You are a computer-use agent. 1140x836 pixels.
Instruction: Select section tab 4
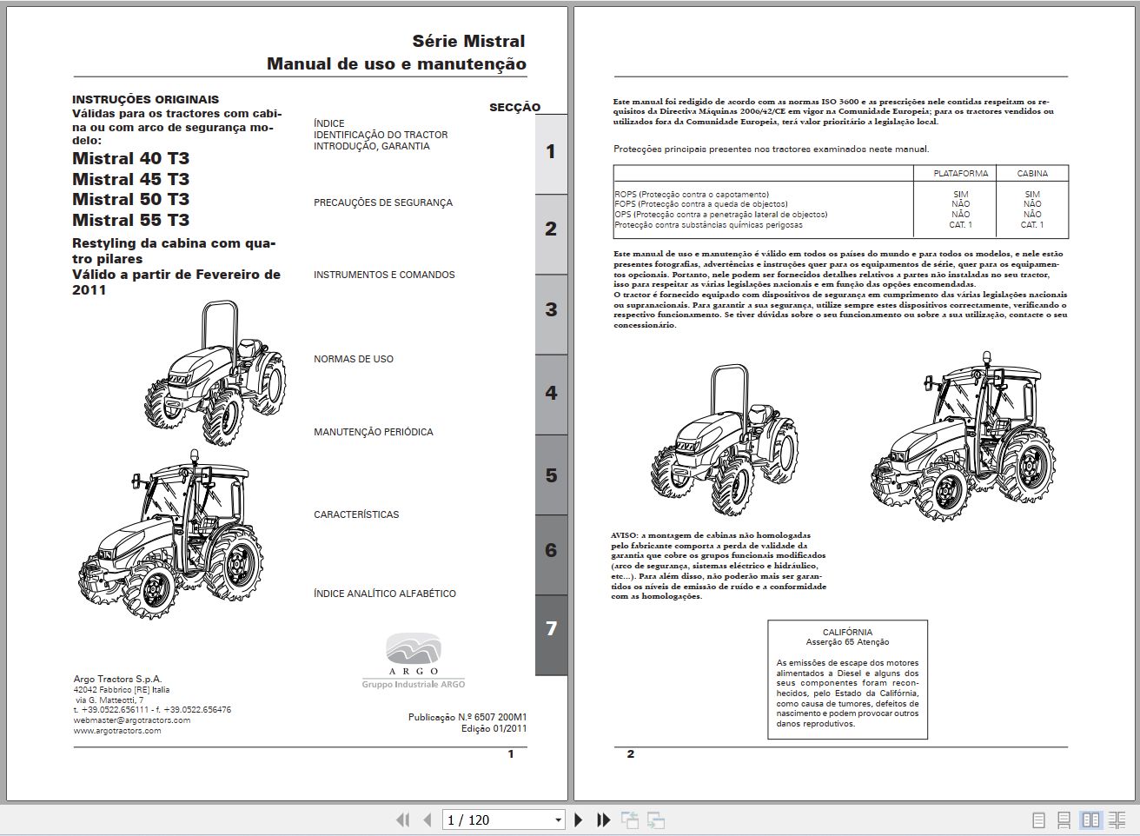point(551,394)
